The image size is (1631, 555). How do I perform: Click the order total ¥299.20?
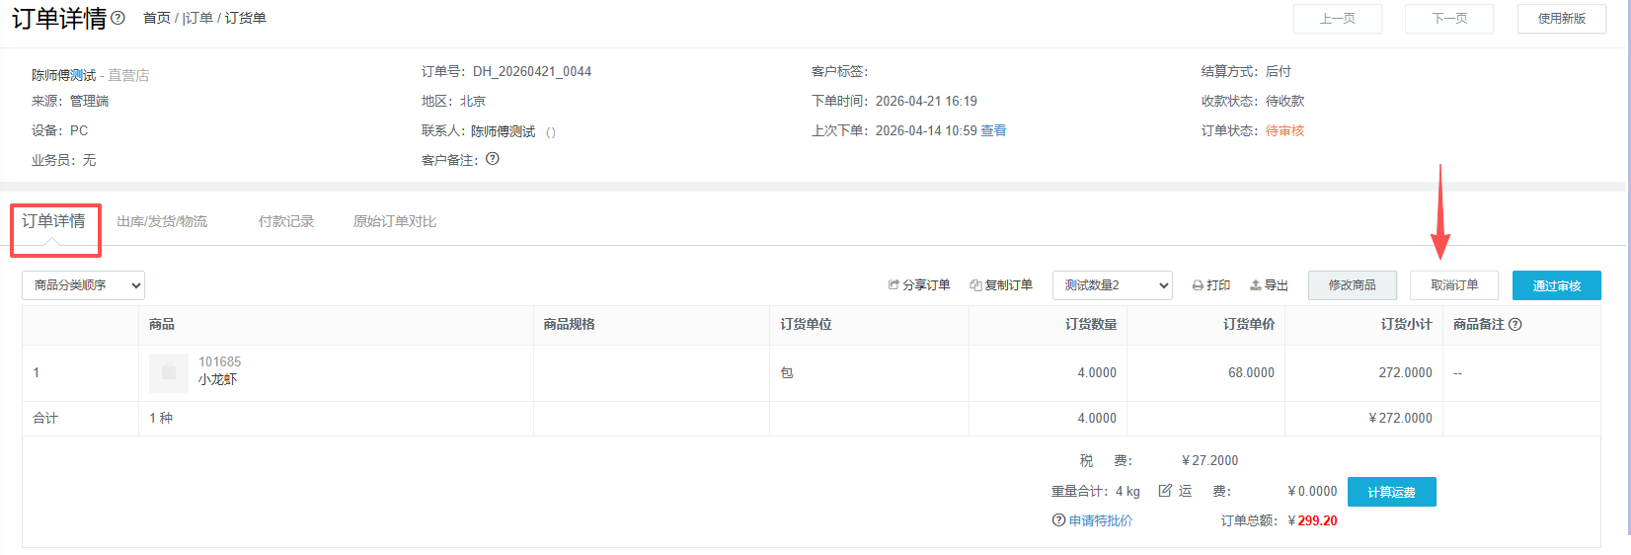point(1312,520)
